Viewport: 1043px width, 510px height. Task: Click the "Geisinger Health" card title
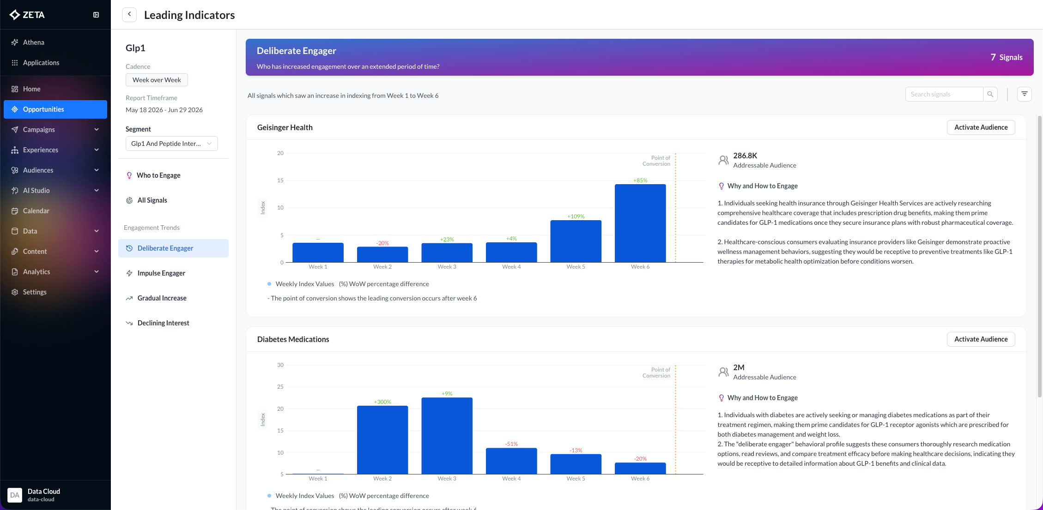(285, 127)
